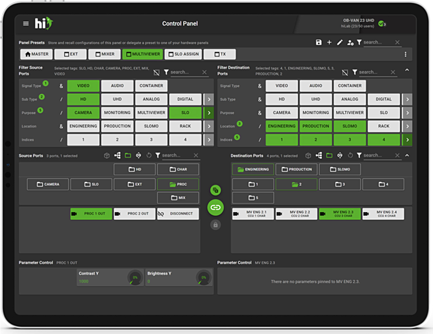Viewport: 433px width, 334px height.
Task: Select the MV ENG 2.1 destination port
Action: point(253,214)
